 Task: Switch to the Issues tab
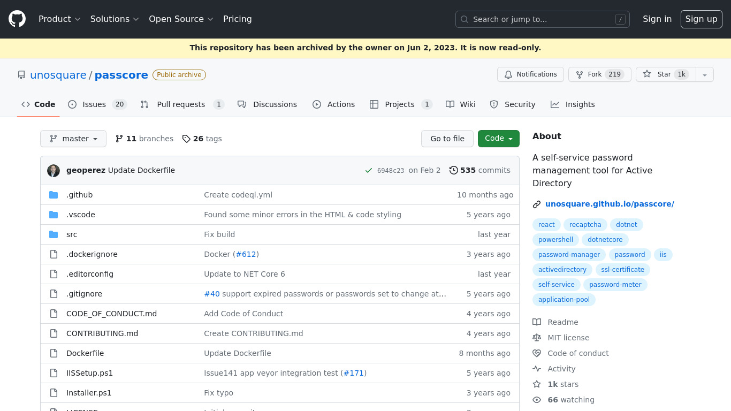click(x=97, y=104)
